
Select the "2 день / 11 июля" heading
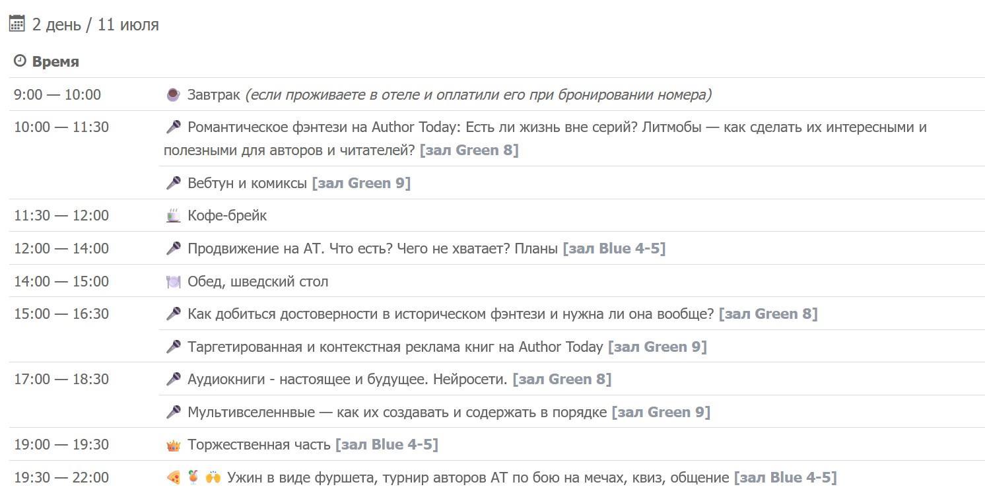[x=95, y=25]
